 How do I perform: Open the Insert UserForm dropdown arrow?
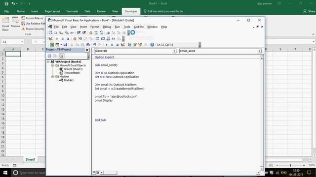[x=61, y=45]
